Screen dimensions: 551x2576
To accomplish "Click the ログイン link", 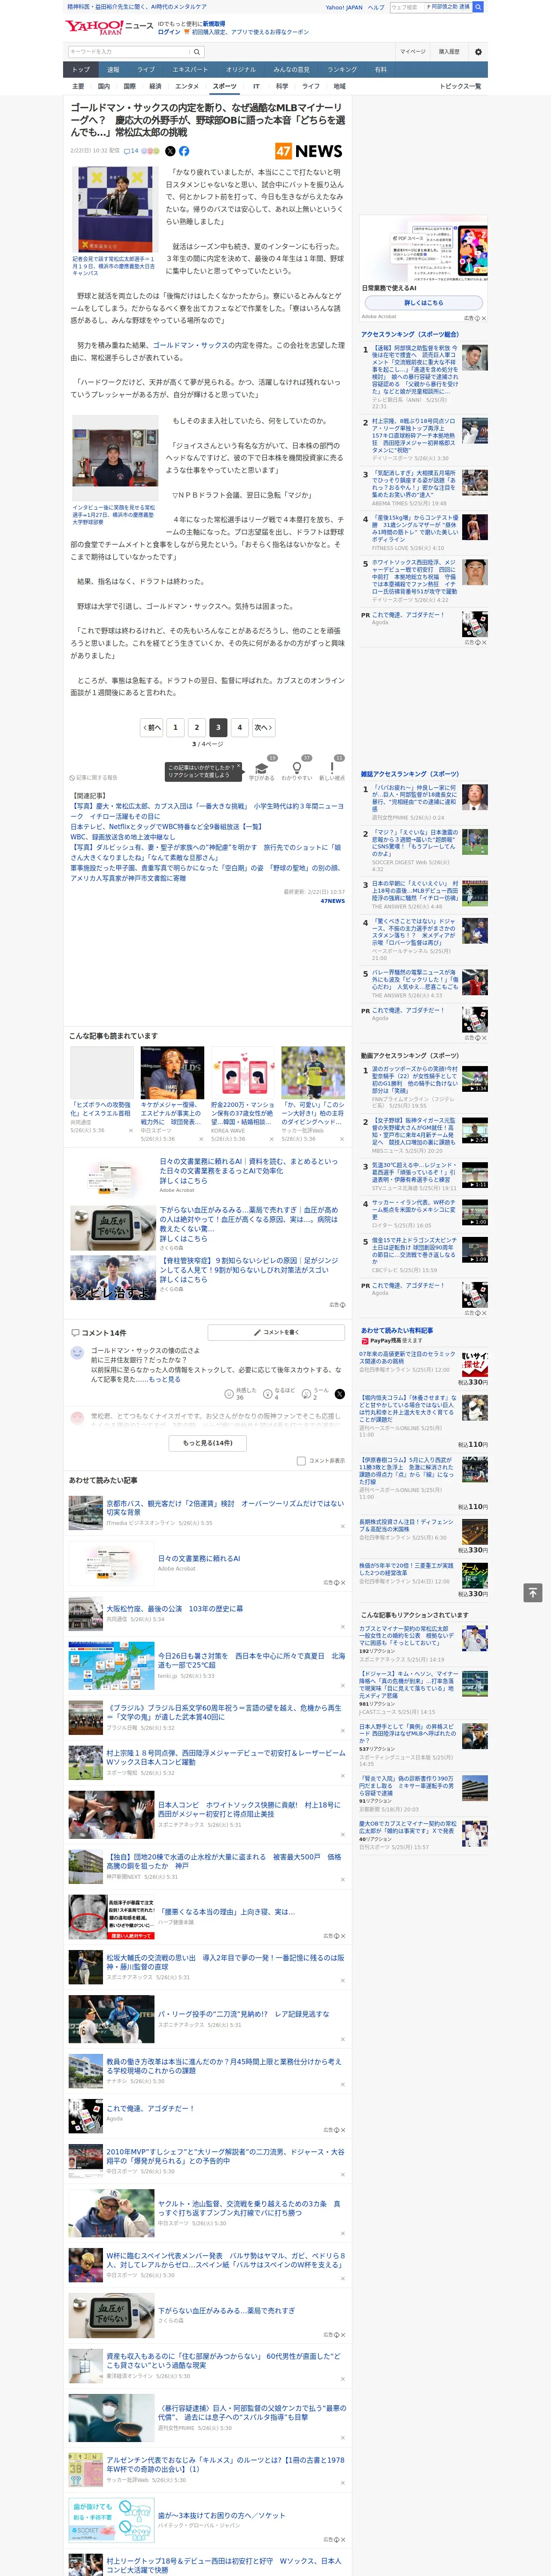I will 169,32.
